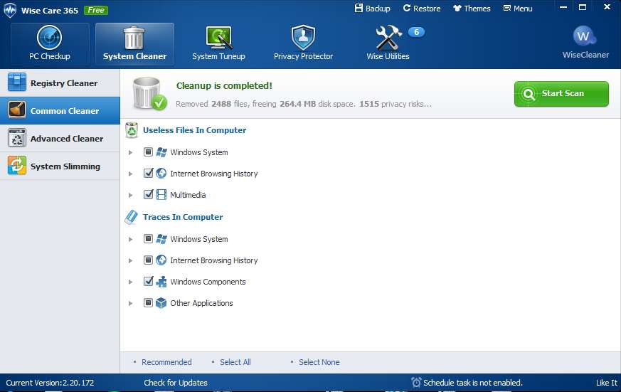
Task: Switch to Registry Cleaner tab
Action: [60, 83]
